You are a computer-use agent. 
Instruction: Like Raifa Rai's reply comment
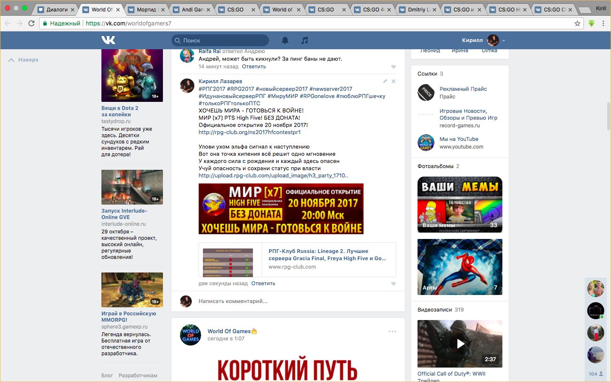tap(393, 67)
